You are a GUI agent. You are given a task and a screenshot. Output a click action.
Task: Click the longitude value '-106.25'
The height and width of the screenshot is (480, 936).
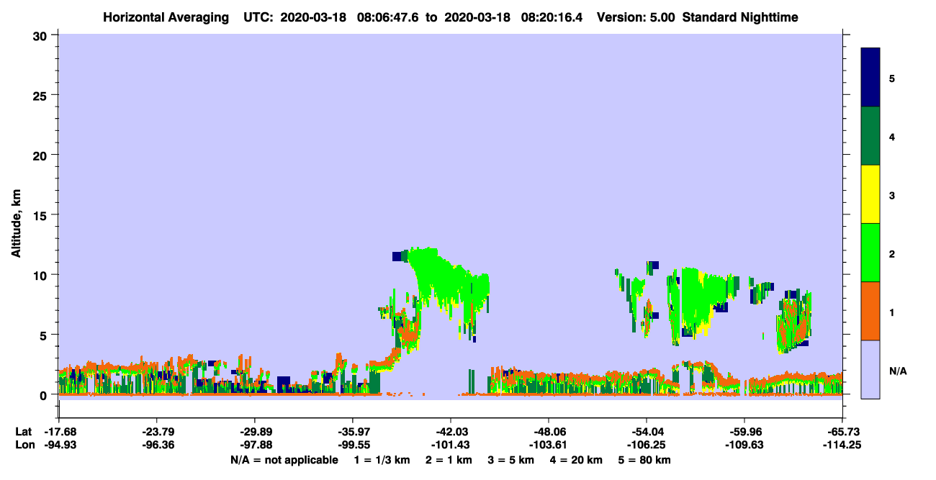point(647,445)
